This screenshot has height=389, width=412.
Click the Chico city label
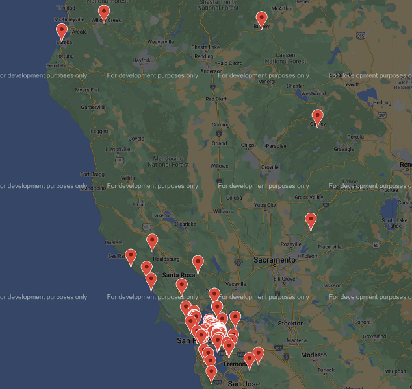coord(247,145)
